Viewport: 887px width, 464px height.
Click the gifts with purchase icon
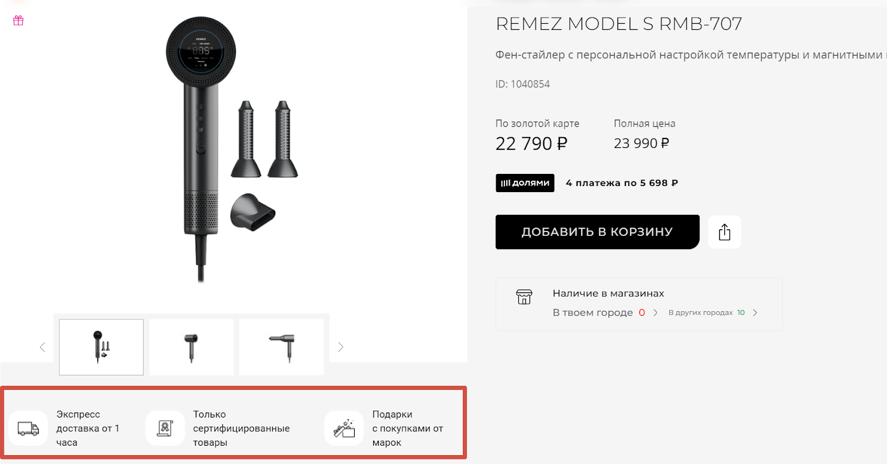(x=344, y=429)
